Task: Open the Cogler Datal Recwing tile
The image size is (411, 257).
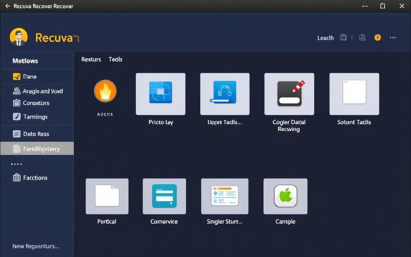Action: (289, 94)
